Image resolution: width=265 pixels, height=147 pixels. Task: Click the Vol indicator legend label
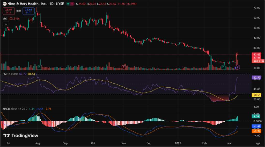click(5, 19)
